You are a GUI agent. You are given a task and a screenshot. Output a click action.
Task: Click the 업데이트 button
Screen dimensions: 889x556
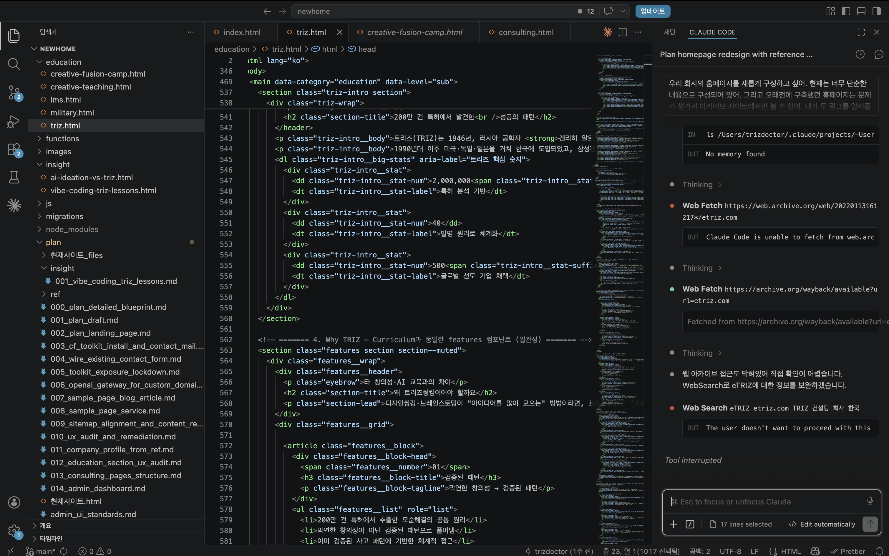coord(653,11)
